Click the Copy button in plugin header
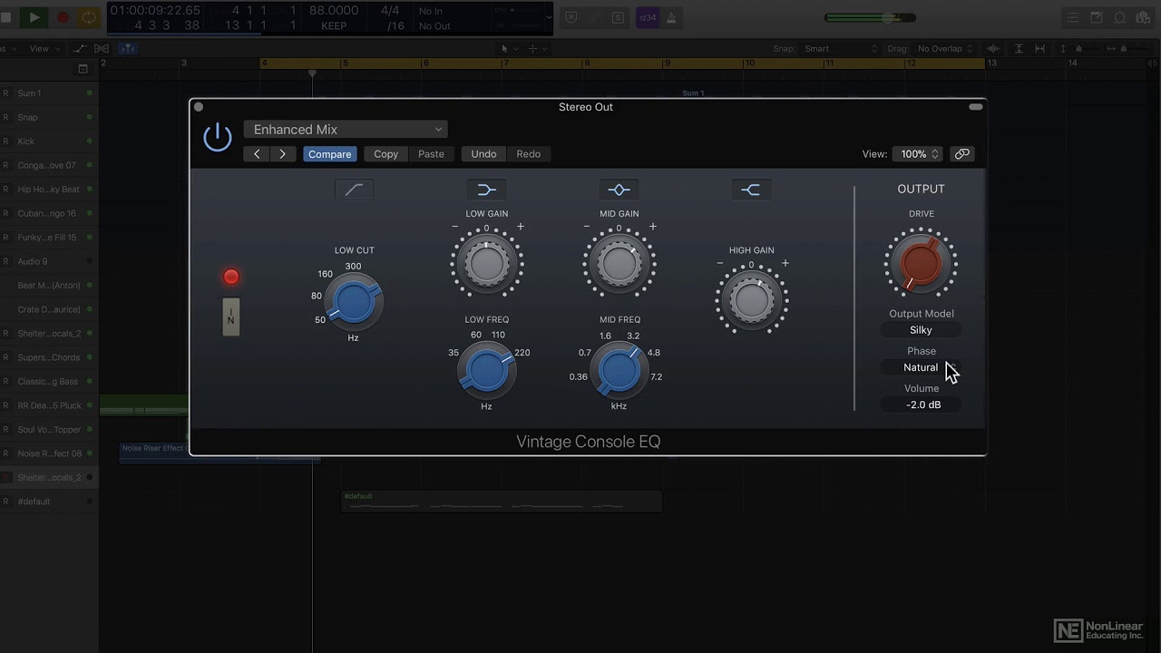This screenshot has width=1161, height=653. [x=385, y=154]
